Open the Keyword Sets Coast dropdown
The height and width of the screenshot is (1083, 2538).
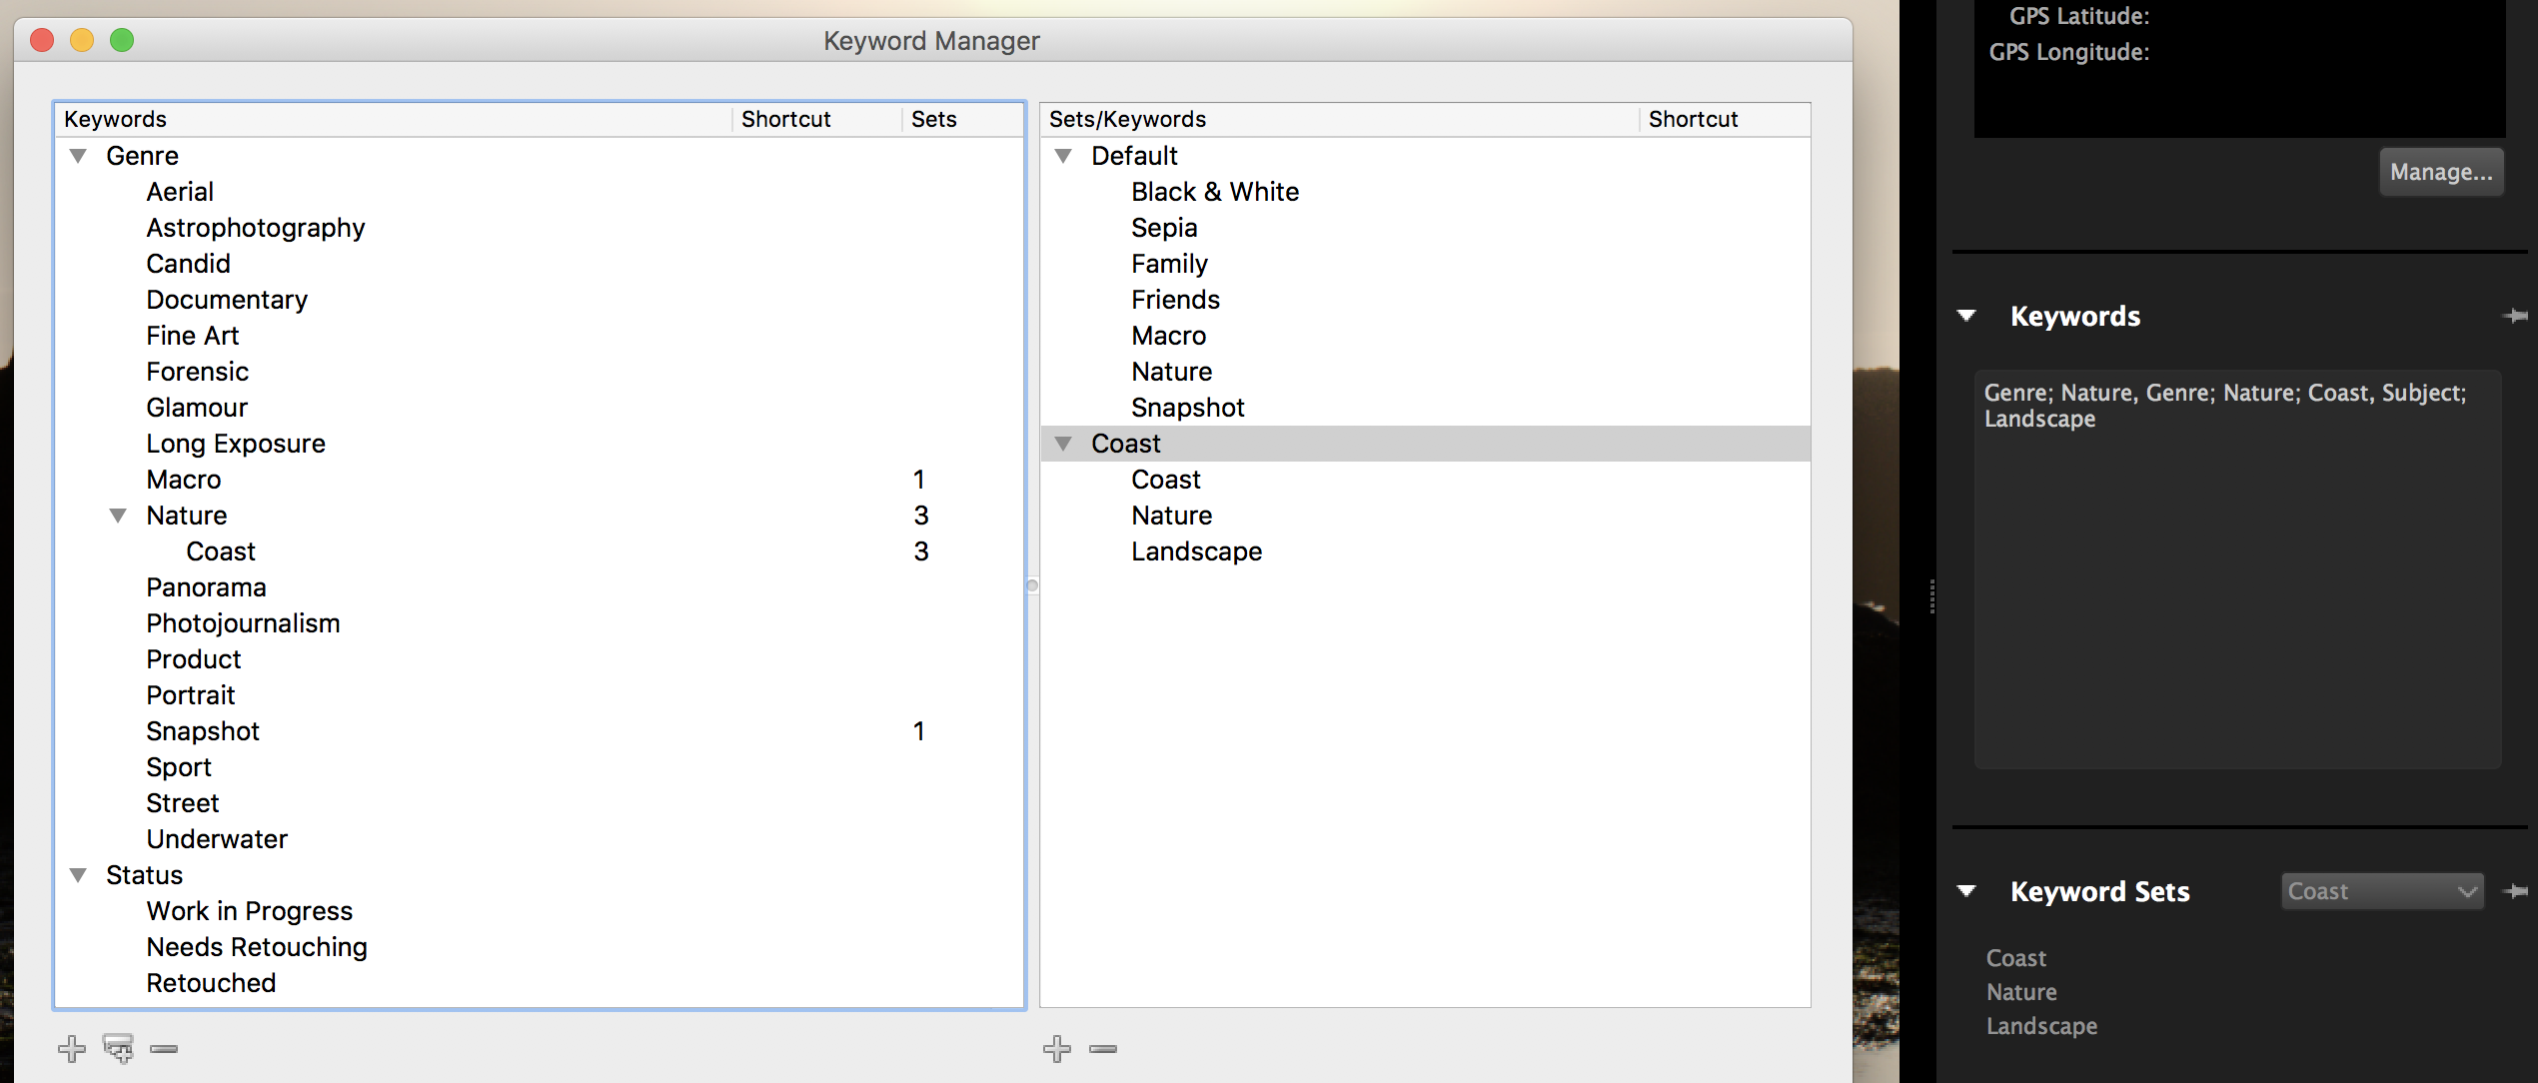coord(2382,891)
